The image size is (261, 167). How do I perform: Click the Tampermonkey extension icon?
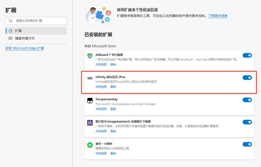pos(90,100)
